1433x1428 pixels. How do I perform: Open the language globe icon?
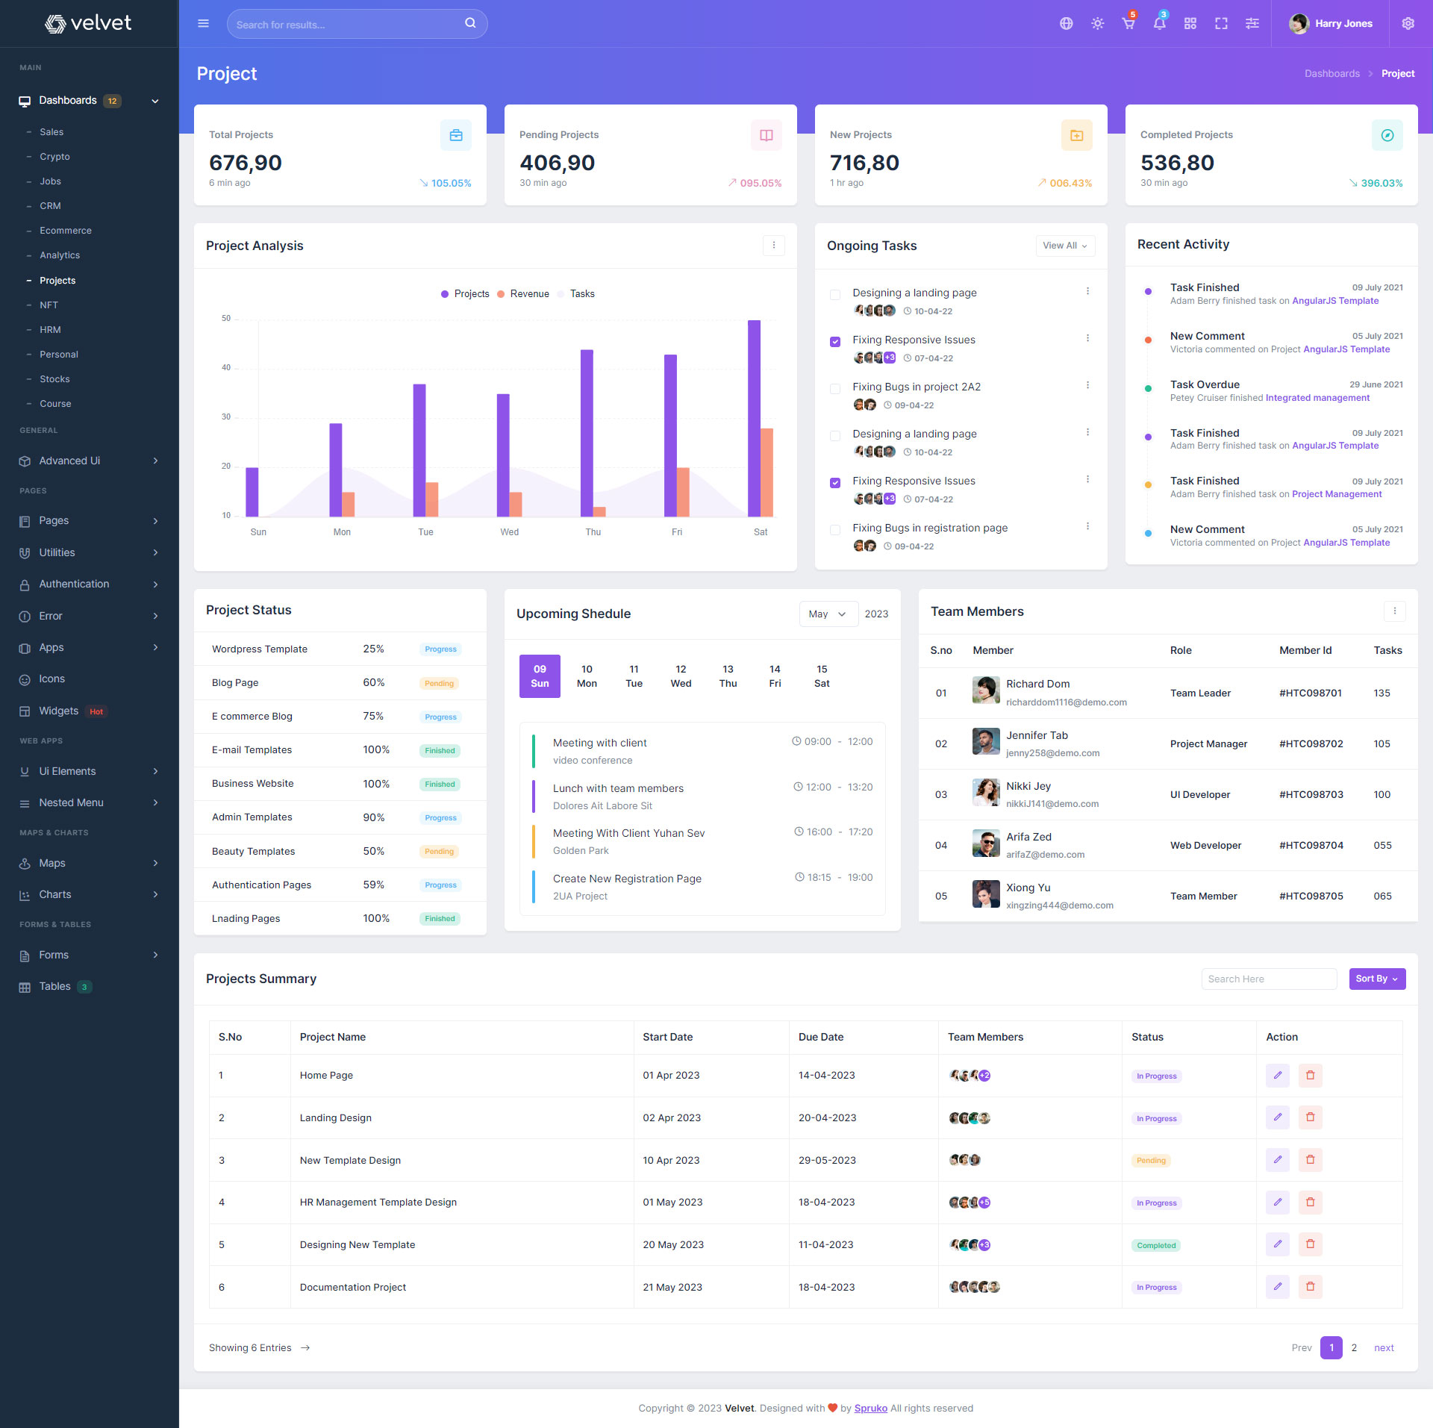[1066, 24]
